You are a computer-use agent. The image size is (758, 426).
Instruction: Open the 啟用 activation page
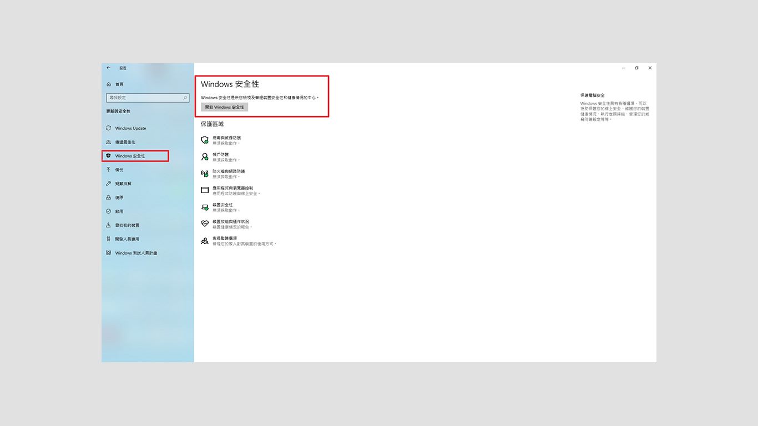(115, 211)
